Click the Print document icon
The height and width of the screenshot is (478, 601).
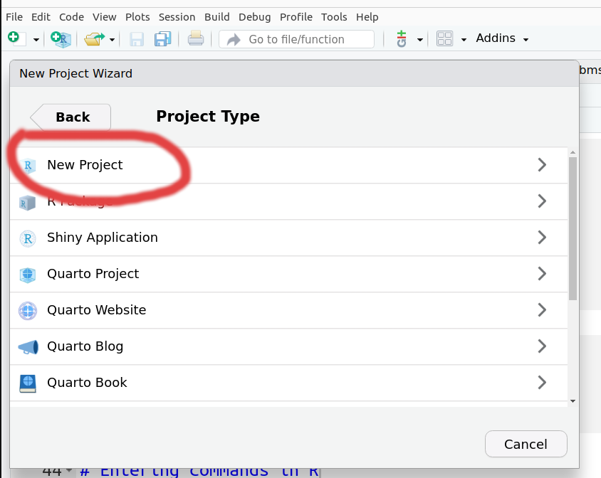tap(196, 39)
